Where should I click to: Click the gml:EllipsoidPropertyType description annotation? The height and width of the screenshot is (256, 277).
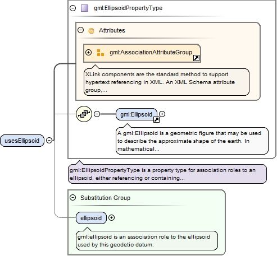pos(167,174)
